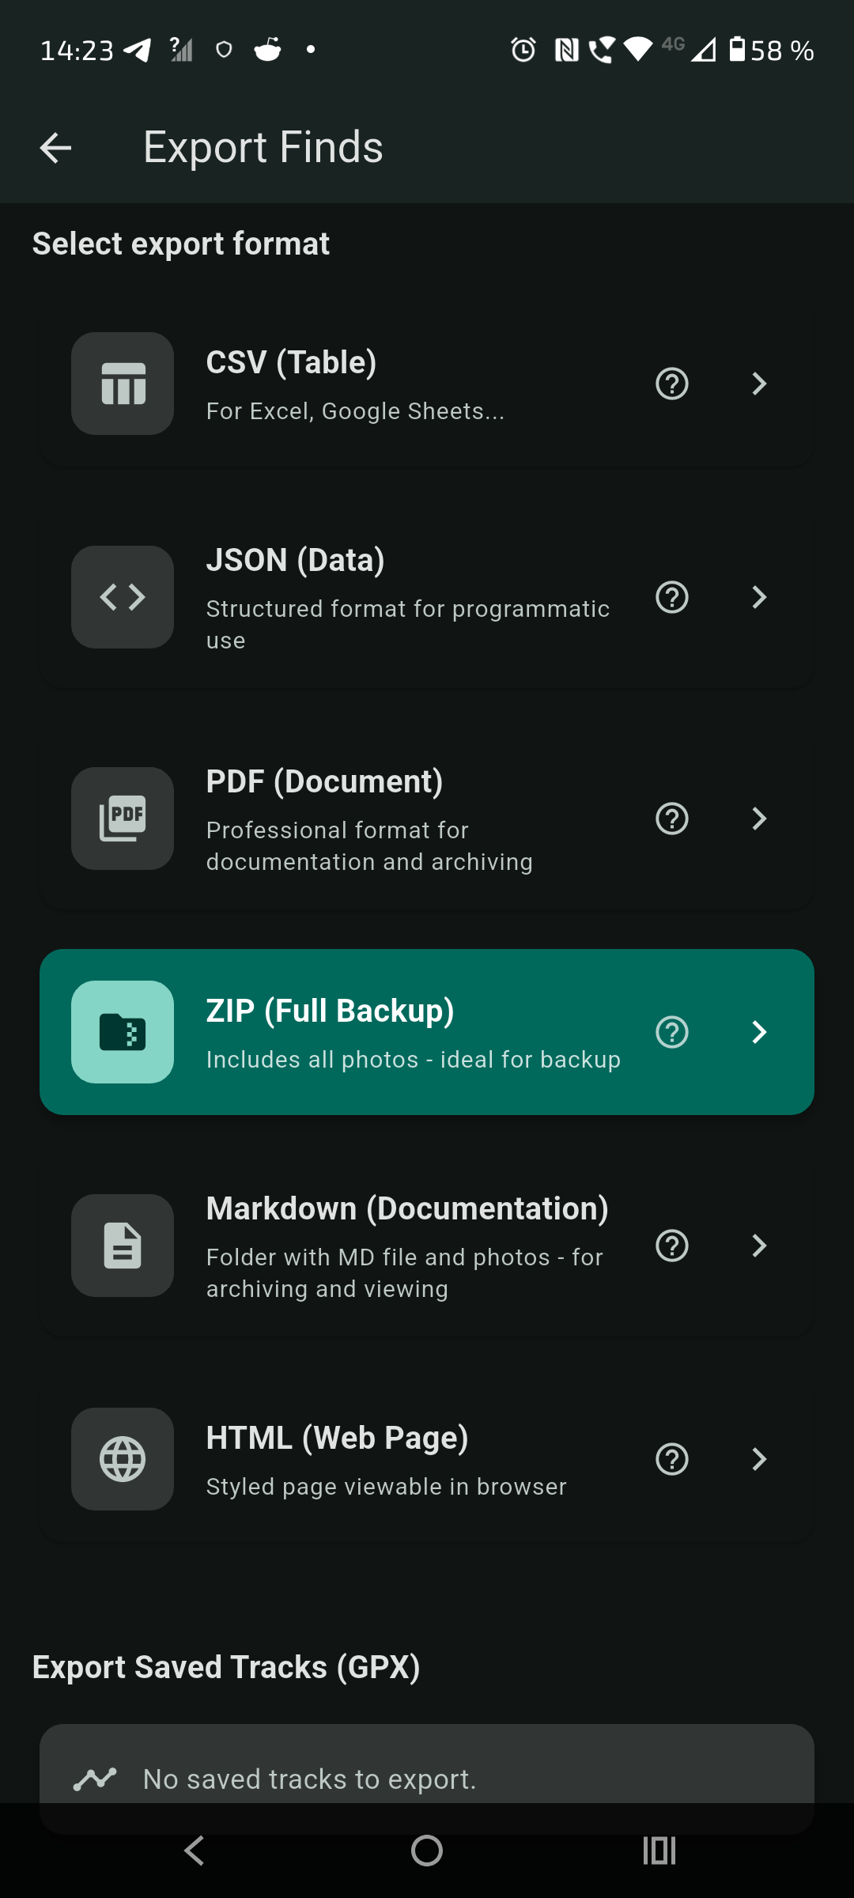Image resolution: width=854 pixels, height=1898 pixels.
Task: Select JSON (Data) export format
Action: (427, 597)
